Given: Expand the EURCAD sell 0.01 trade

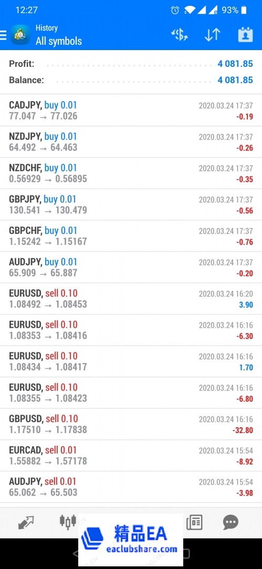Looking at the screenshot, I should tap(131, 455).
